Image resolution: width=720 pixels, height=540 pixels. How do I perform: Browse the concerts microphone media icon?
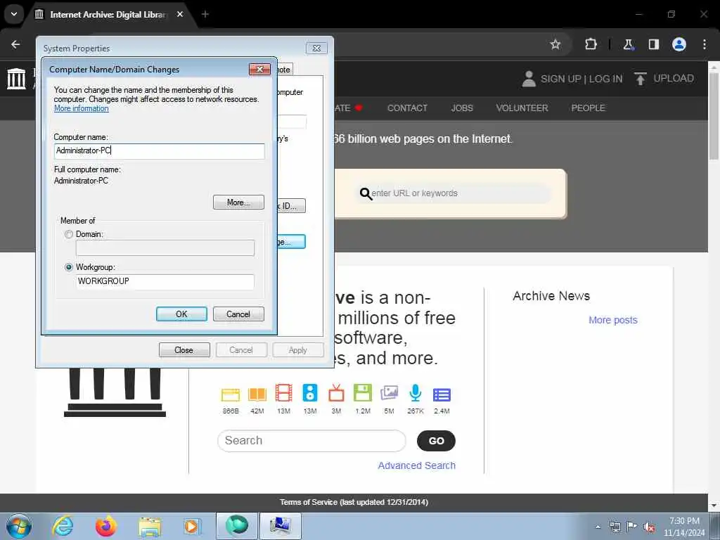(415, 394)
